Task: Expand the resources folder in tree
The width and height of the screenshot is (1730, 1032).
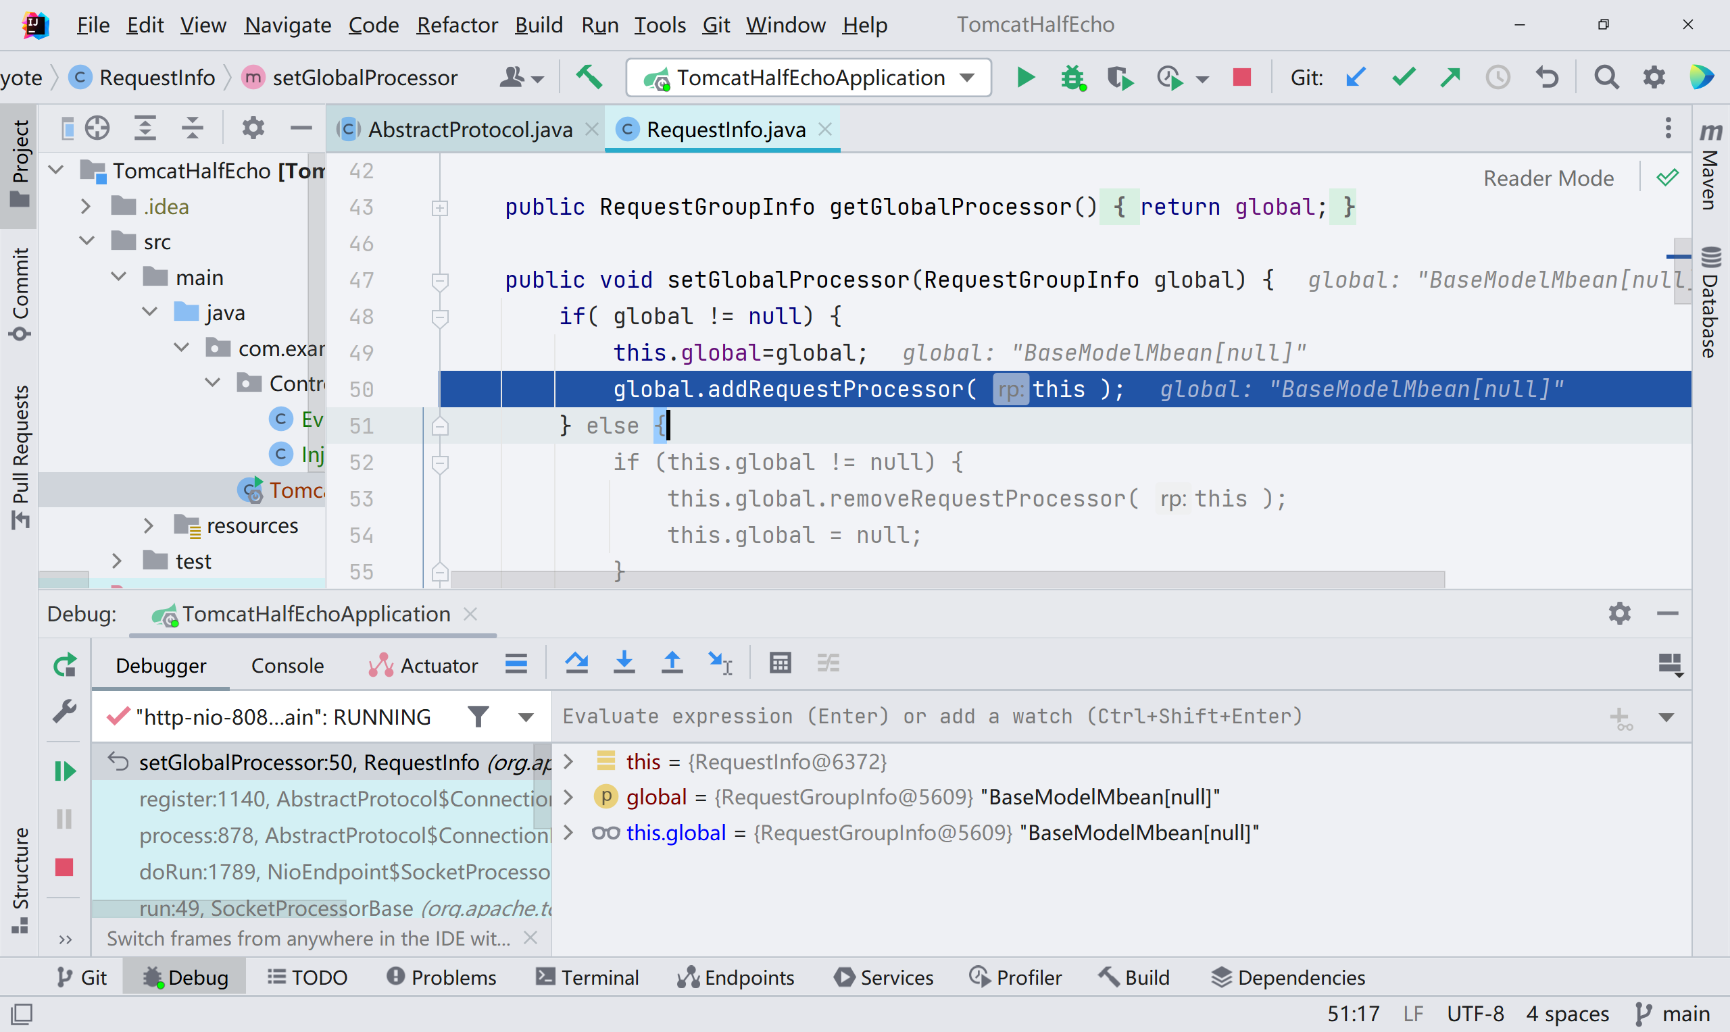Action: [148, 525]
